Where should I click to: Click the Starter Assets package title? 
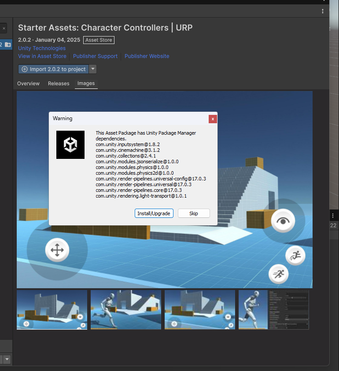tap(105, 28)
